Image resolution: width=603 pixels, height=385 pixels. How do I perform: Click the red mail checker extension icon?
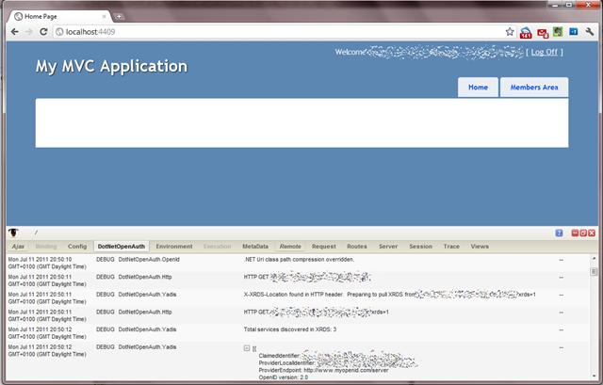(542, 31)
